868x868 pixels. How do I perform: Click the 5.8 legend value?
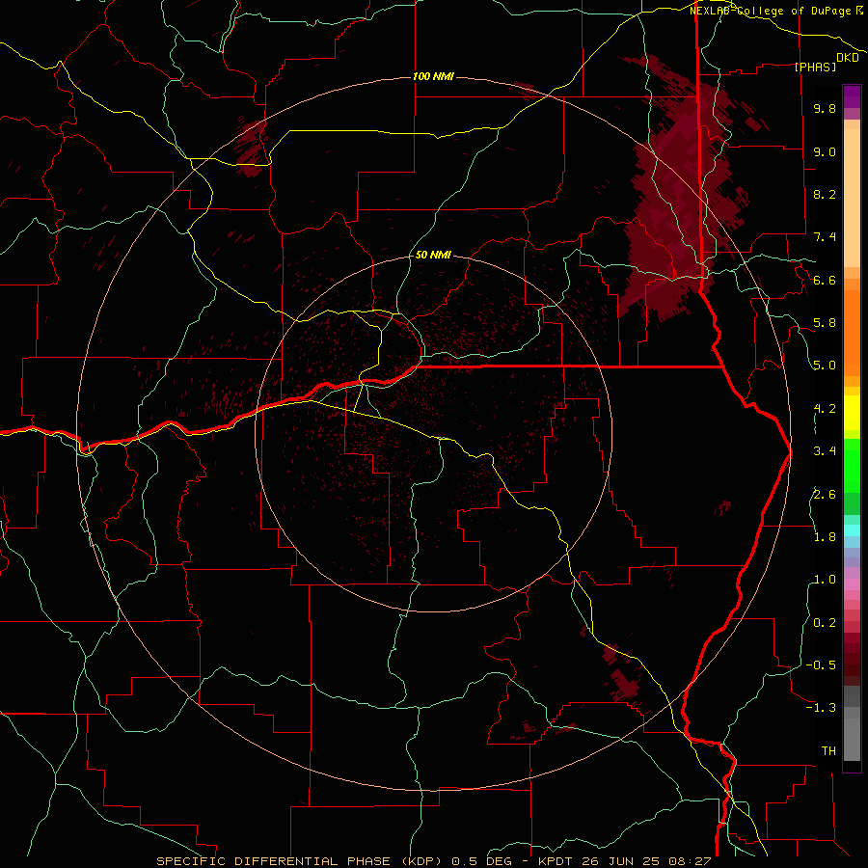(x=825, y=323)
